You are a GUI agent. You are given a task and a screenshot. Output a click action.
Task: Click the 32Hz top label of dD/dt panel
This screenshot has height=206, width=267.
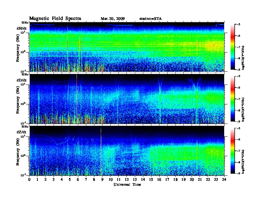25,74
